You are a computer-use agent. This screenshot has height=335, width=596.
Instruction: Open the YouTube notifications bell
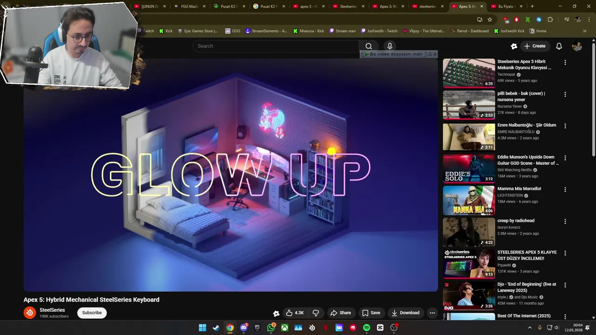click(x=559, y=46)
